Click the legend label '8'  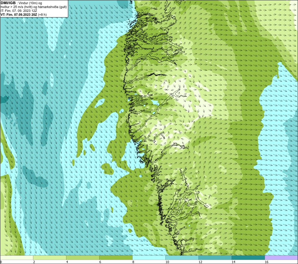133,262
